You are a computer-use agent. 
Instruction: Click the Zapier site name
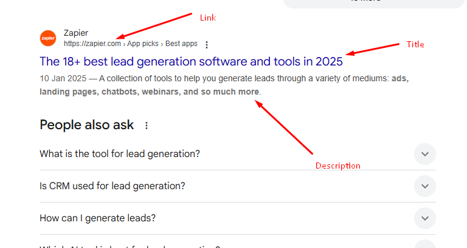click(76, 33)
